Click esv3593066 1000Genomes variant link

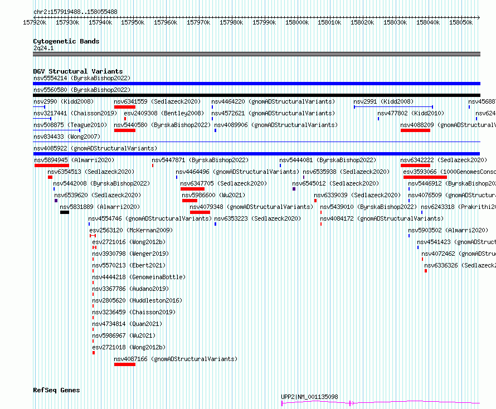(450, 172)
